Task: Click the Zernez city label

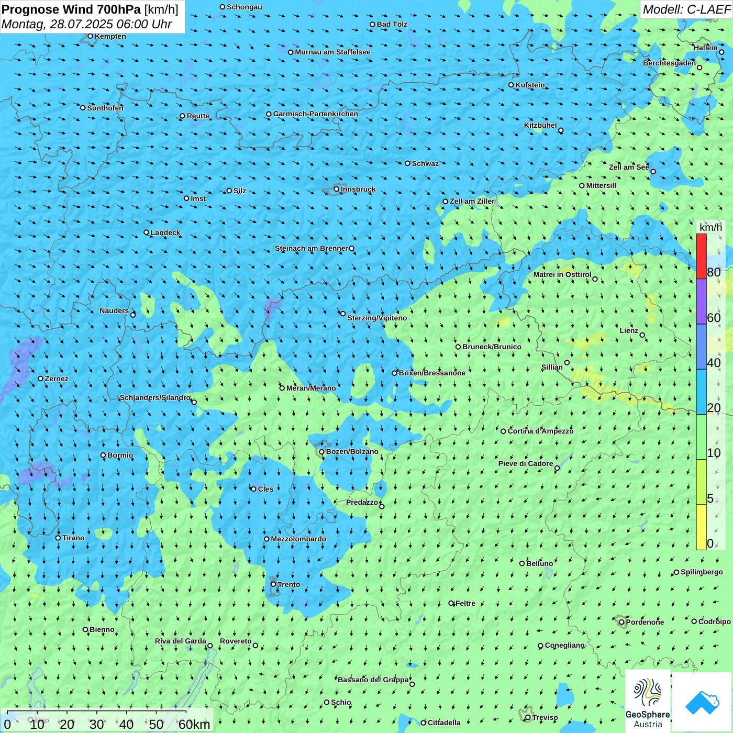Action: (x=57, y=379)
